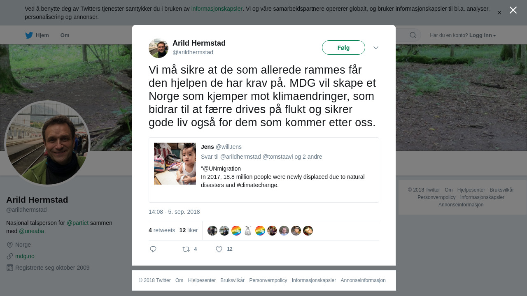Open the mdg.no profile website link
527x296 pixels.
(25, 256)
